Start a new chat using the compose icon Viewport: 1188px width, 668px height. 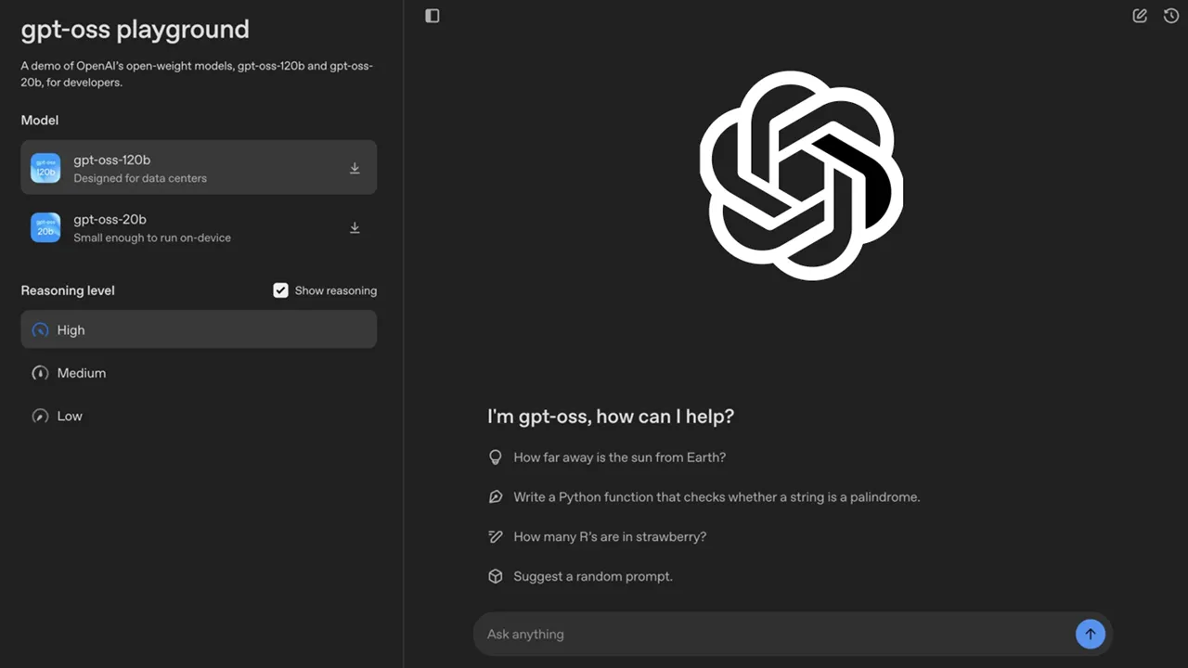tap(1140, 16)
